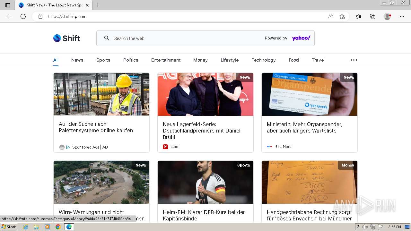Close the Shift News tab
This screenshot has width=411, height=231.
(x=87, y=5)
